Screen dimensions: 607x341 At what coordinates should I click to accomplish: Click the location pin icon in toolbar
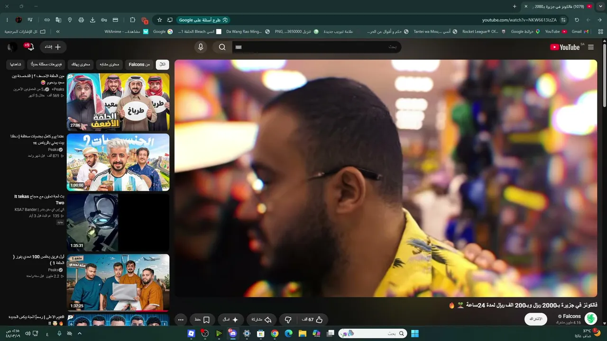click(x=70, y=20)
